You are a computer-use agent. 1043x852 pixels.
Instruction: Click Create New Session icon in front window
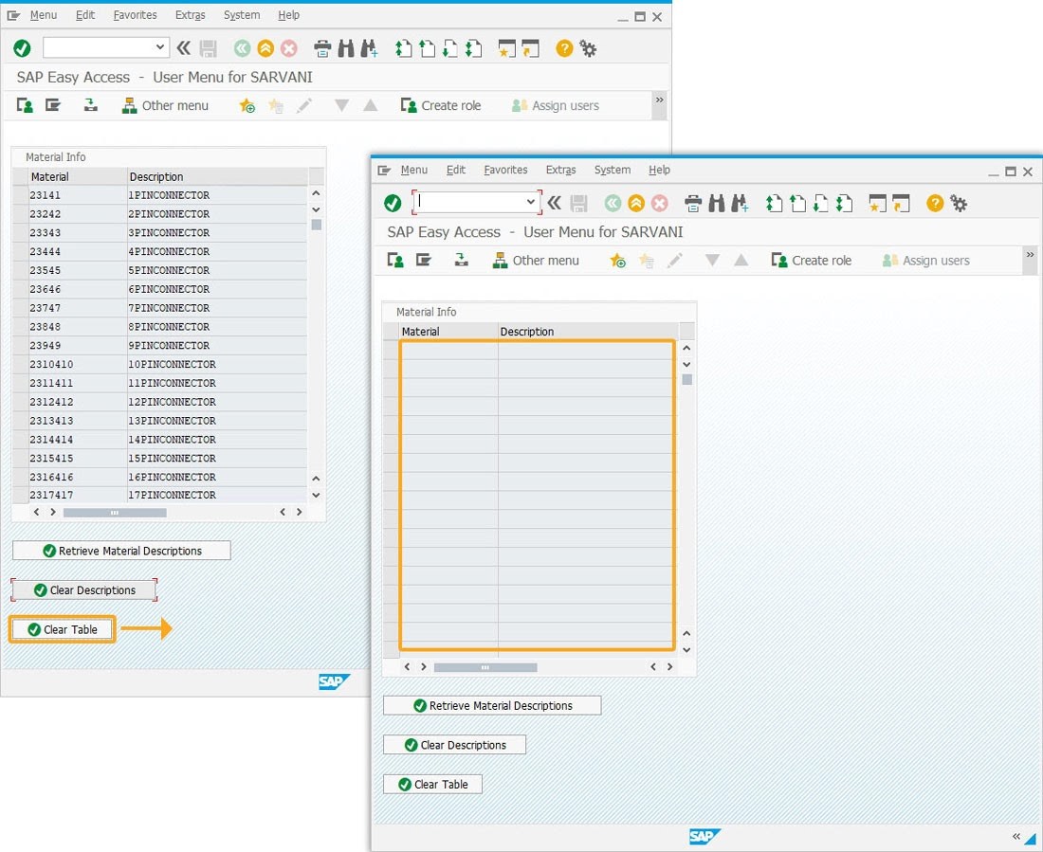coord(877,204)
